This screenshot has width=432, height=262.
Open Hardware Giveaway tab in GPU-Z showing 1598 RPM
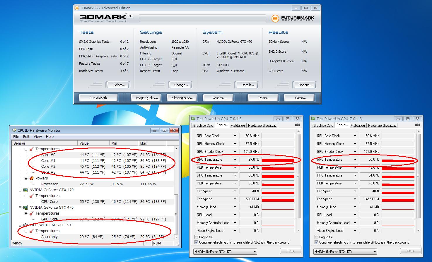tap(262, 126)
